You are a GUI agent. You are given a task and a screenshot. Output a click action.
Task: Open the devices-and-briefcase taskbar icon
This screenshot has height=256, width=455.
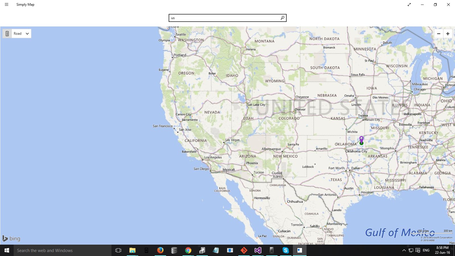pos(202,250)
